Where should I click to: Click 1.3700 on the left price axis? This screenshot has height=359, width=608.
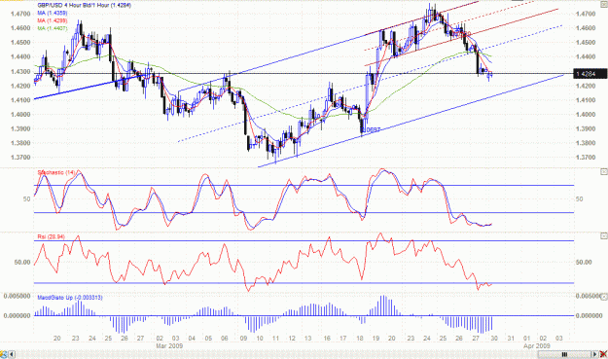click(x=20, y=158)
